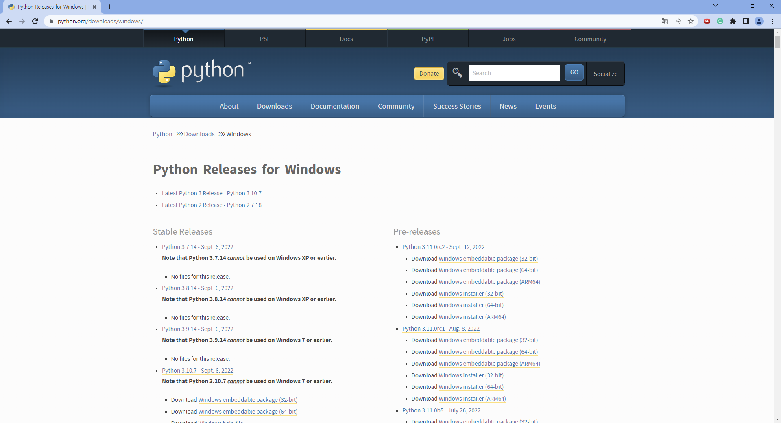This screenshot has width=781, height=423.
Task: Select the Python Releases for Windows browser tab
Action: 53,7
